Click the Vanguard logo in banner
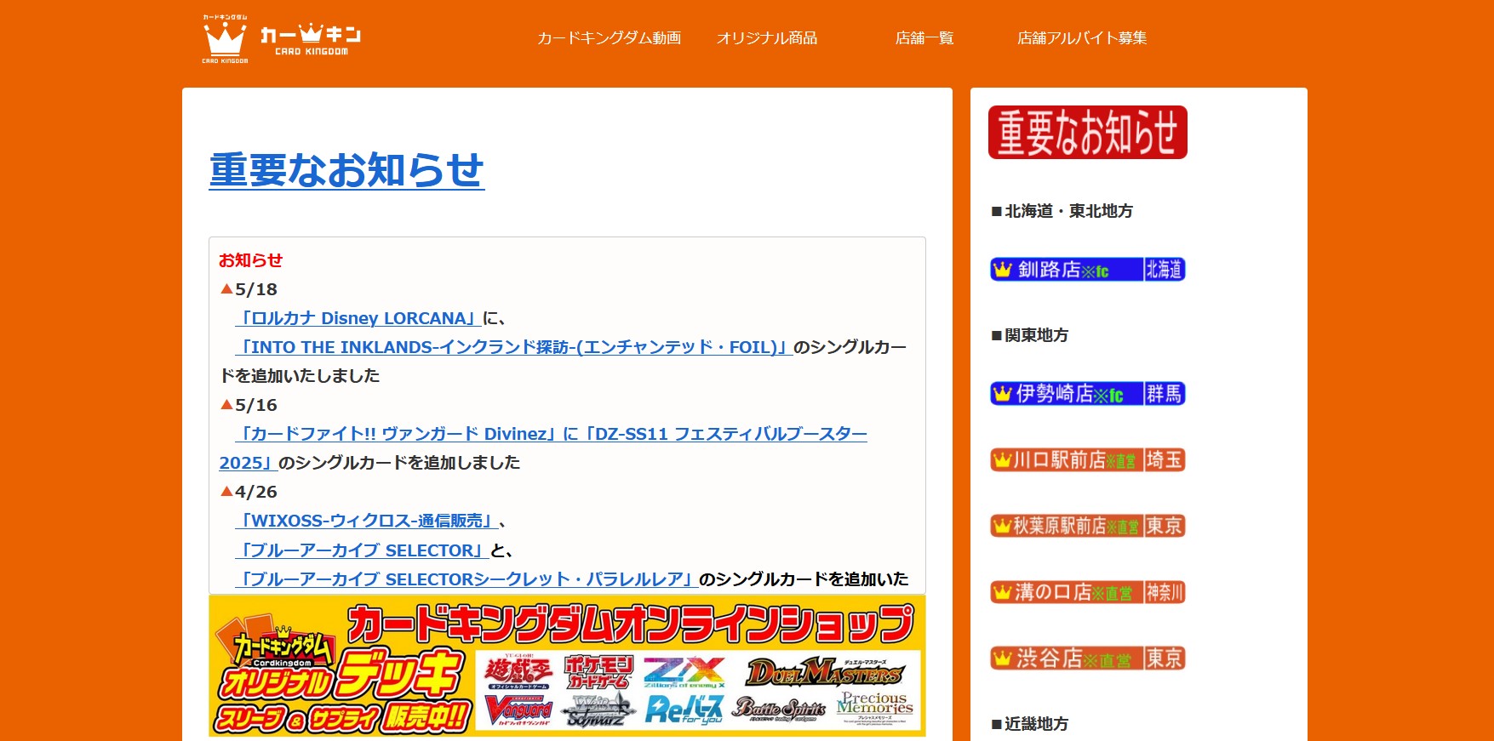Screen dimensions: 1494x741 pos(518,710)
